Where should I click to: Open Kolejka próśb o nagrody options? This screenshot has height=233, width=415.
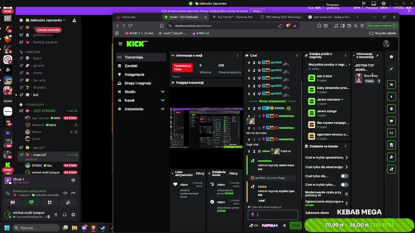point(345,56)
